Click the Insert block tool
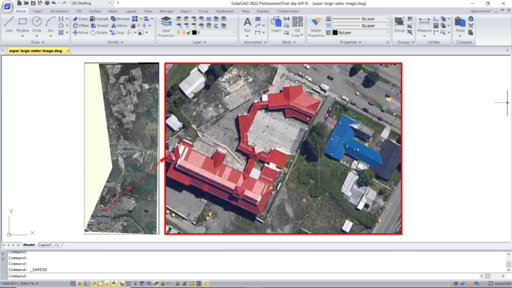Image resolution: width=512 pixels, height=288 pixels. point(276,25)
